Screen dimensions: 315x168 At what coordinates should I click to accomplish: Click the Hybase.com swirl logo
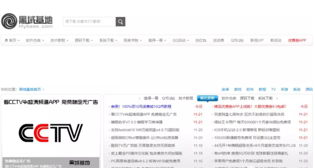[9, 21]
